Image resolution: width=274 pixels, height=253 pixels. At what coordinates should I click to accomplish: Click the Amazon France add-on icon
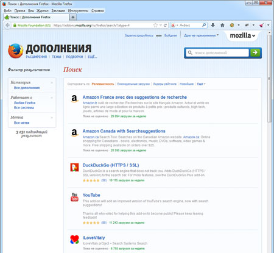[74, 99]
